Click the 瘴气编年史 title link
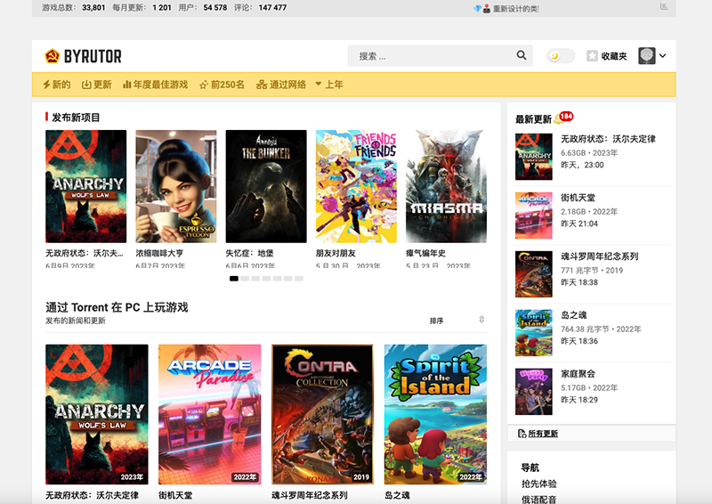The width and height of the screenshot is (712, 504). 426,253
